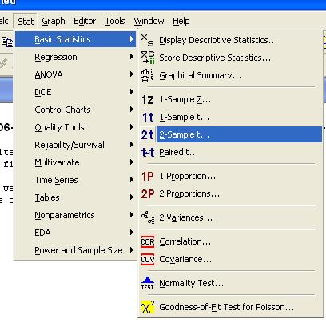Expand the EDA submenu arrow
The width and height of the screenshot is (326, 327).
coord(132,233)
